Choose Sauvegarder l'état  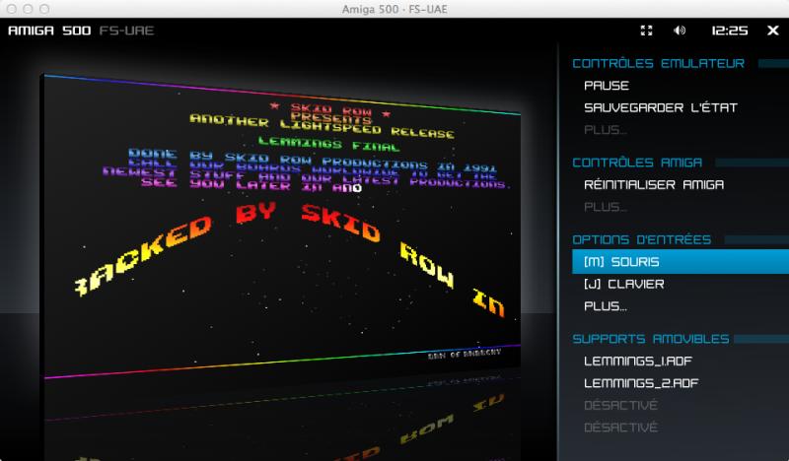(x=660, y=107)
